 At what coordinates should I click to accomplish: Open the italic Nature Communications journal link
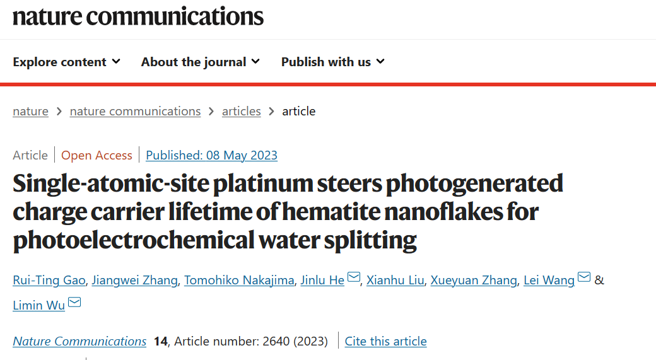[x=79, y=341]
